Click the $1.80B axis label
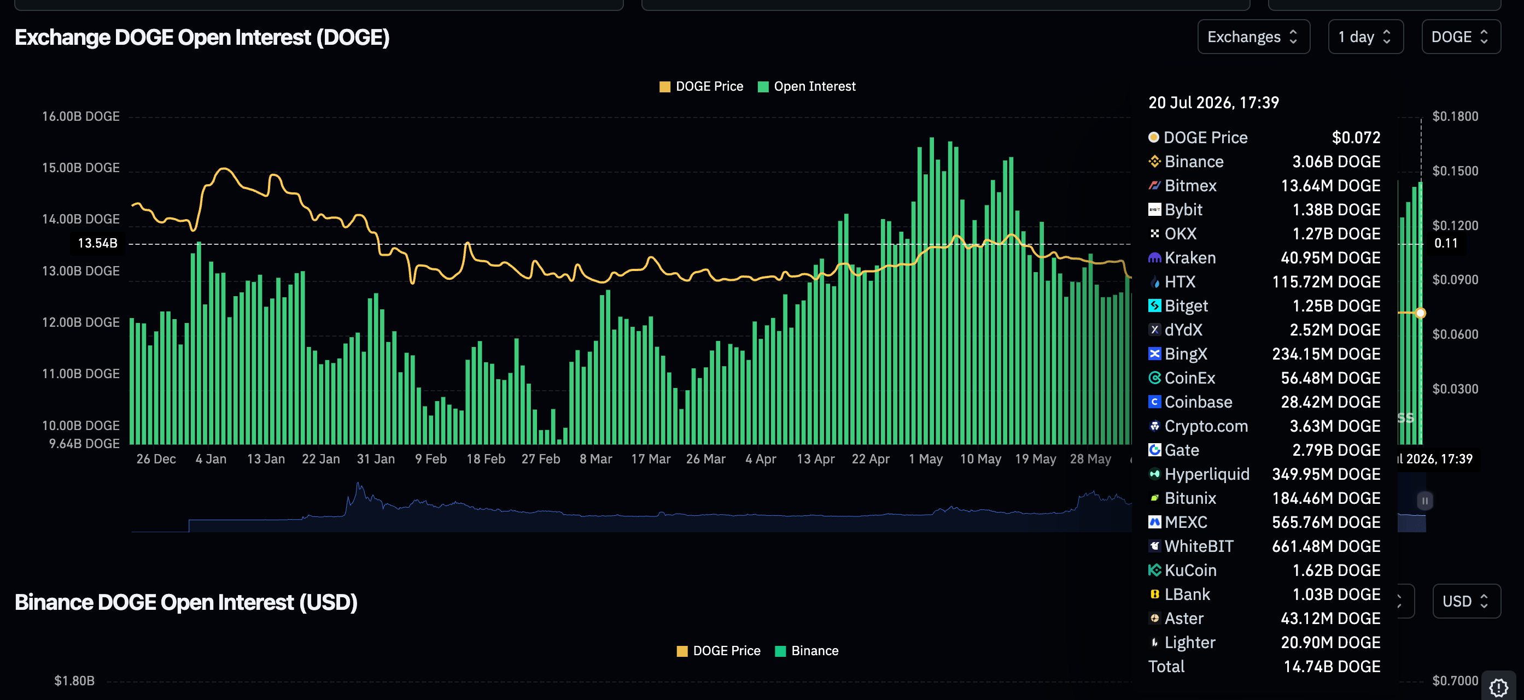The image size is (1524, 700). [74, 680]
